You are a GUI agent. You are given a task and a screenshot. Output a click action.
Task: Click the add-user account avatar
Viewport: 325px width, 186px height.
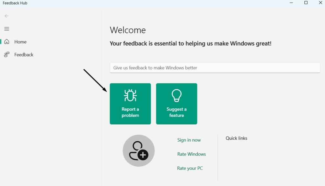(139, 151)
